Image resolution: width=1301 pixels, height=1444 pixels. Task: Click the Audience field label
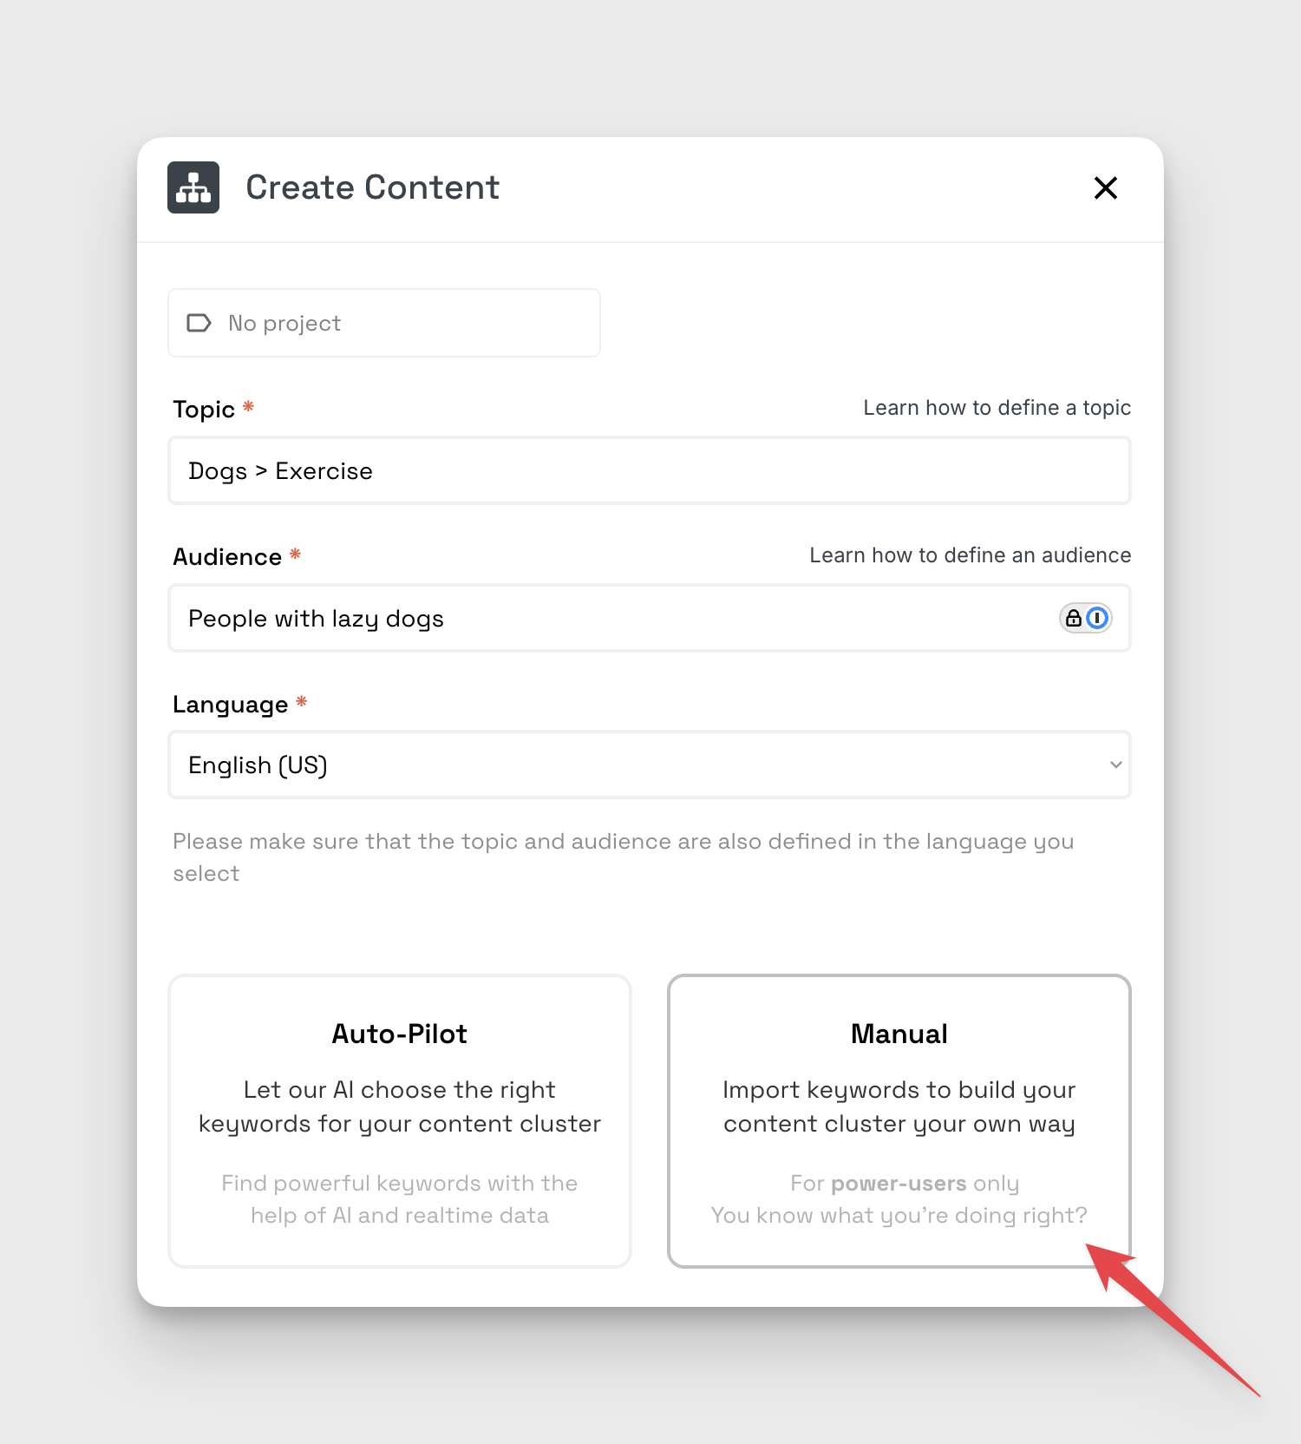pyautogui.click(x=227, y=556)
